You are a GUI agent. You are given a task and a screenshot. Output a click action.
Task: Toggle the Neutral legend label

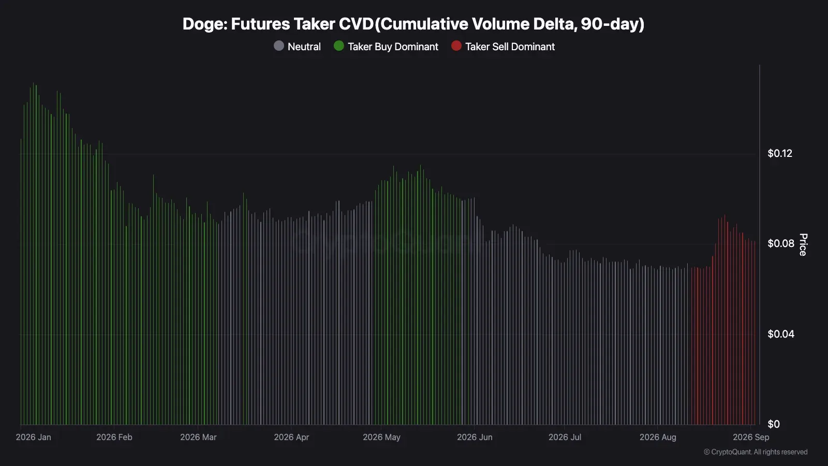[304, 47]
